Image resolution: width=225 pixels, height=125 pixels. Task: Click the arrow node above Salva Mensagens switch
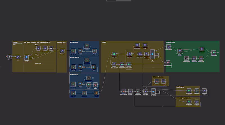coord(89,78)
